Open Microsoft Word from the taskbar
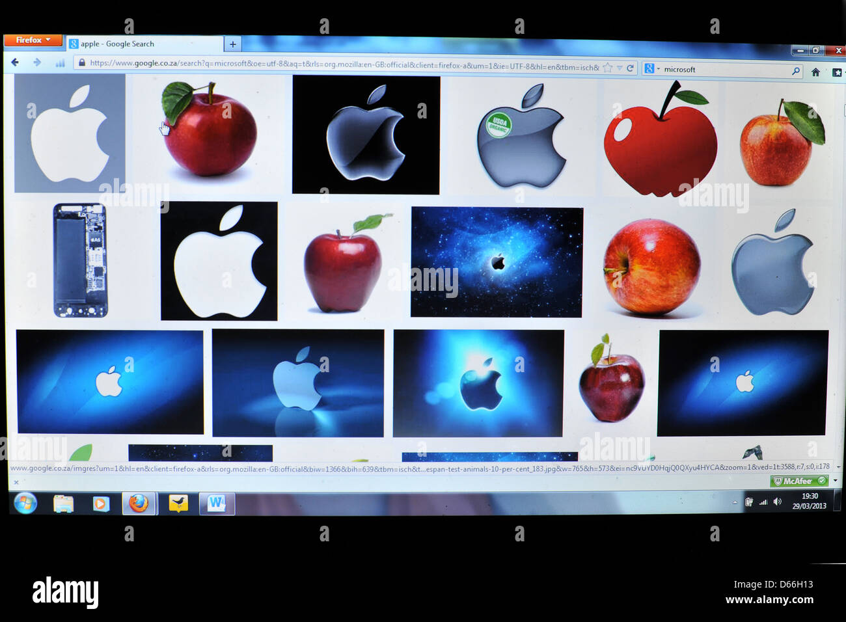Screen dimensions: 846x622 point(216,504)
